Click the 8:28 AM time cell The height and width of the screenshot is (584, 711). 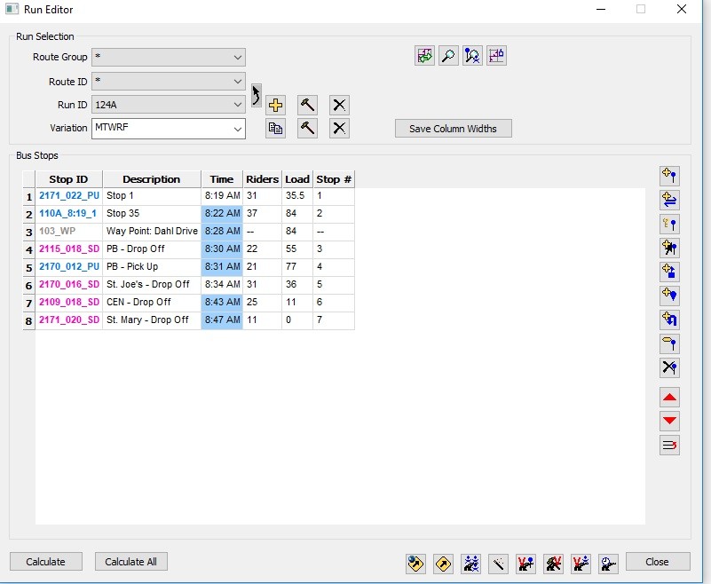tap(222, 231)
